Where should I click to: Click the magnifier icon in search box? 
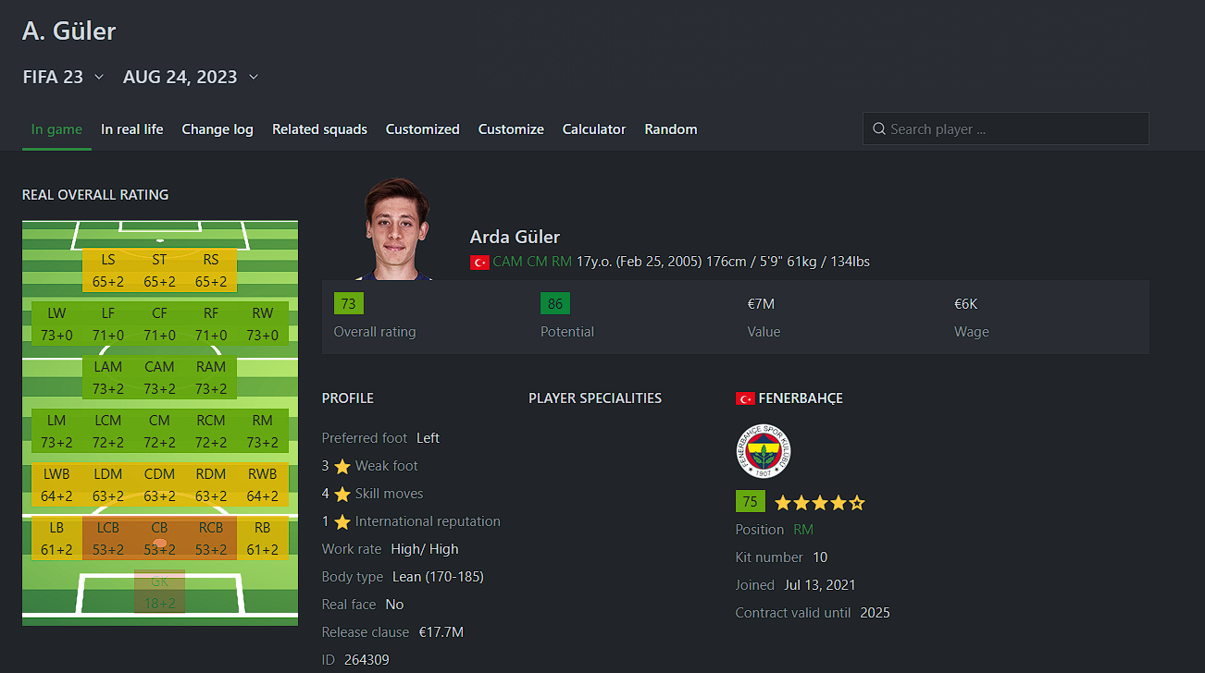click(878, 129)
